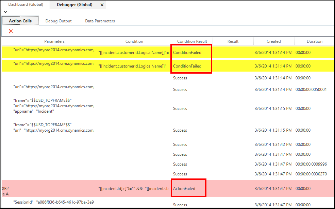Image resolution: width=335 pixels, height=209 pixels.
Task: Select the ActionFailed result cell
Action: pos(184,189)
